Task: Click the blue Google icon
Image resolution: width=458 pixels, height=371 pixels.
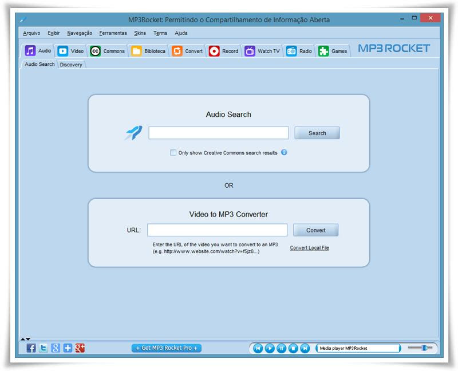Action: pos(56,348)
